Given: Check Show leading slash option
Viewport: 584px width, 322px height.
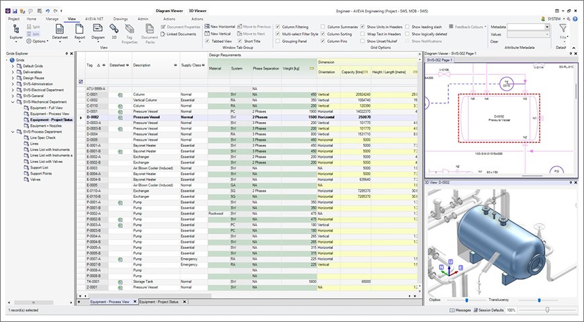Looking at the screenshot, I should [x=407, y=26].
